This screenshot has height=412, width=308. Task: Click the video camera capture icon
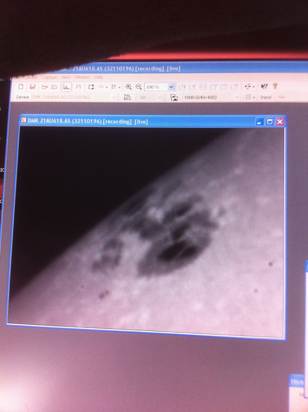tap(44, 87)
